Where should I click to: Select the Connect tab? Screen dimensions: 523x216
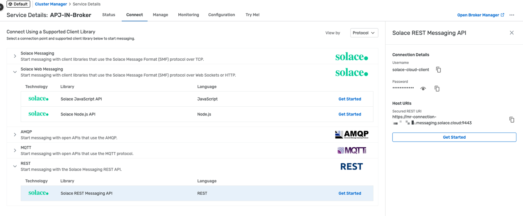[x=134, y=15]
